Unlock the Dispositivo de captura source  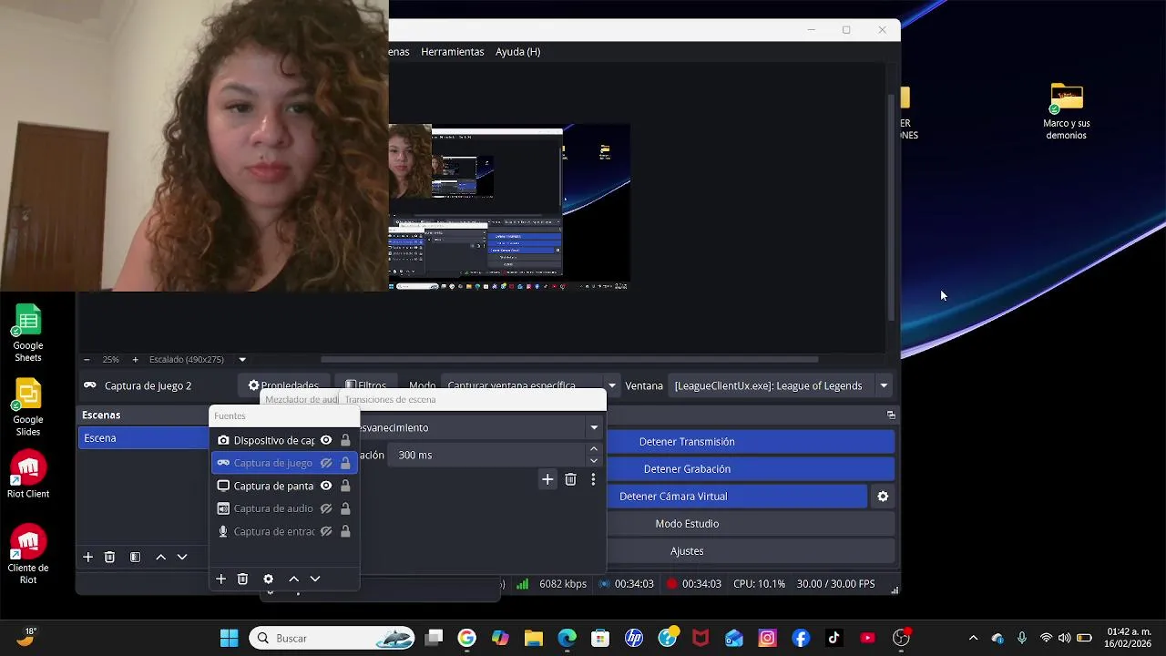point(345,440)
